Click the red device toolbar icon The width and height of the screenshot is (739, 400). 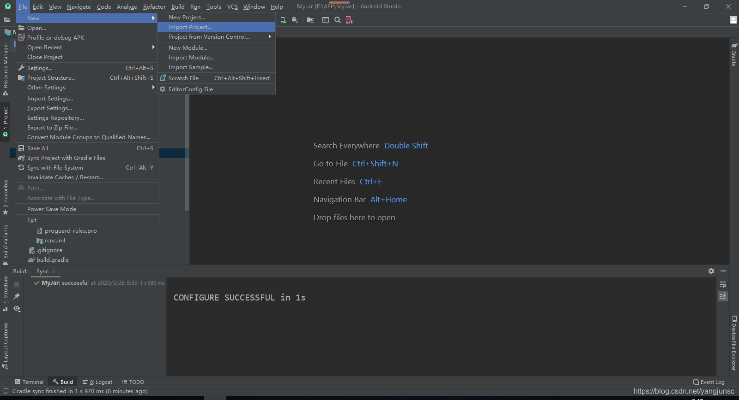tap(349, 20)
